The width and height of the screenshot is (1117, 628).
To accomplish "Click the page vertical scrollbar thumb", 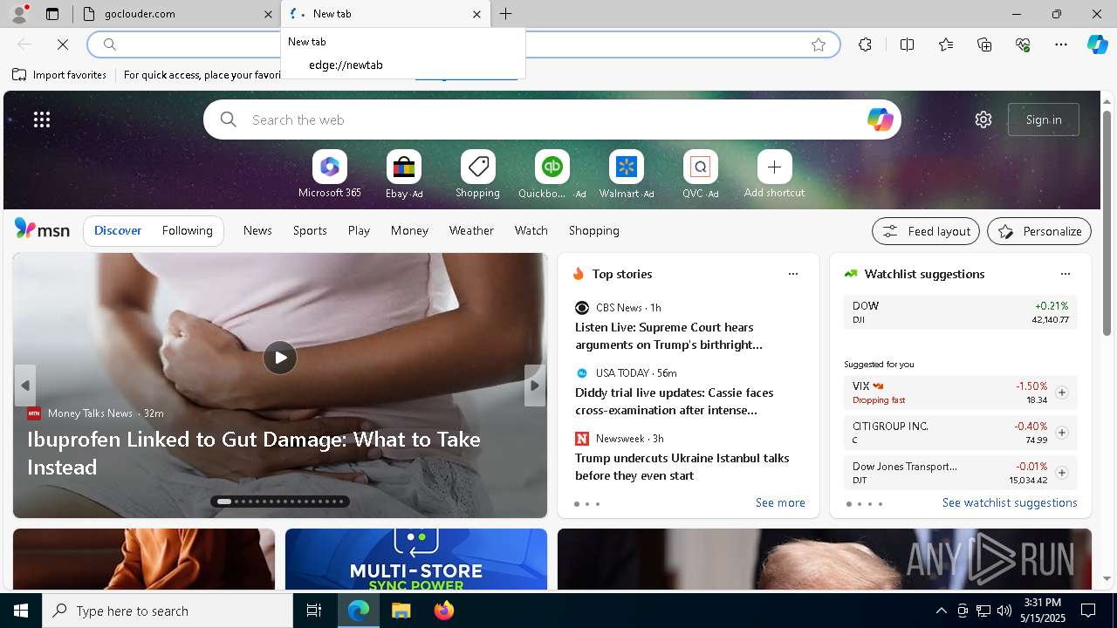I will tap(1107, 222).
